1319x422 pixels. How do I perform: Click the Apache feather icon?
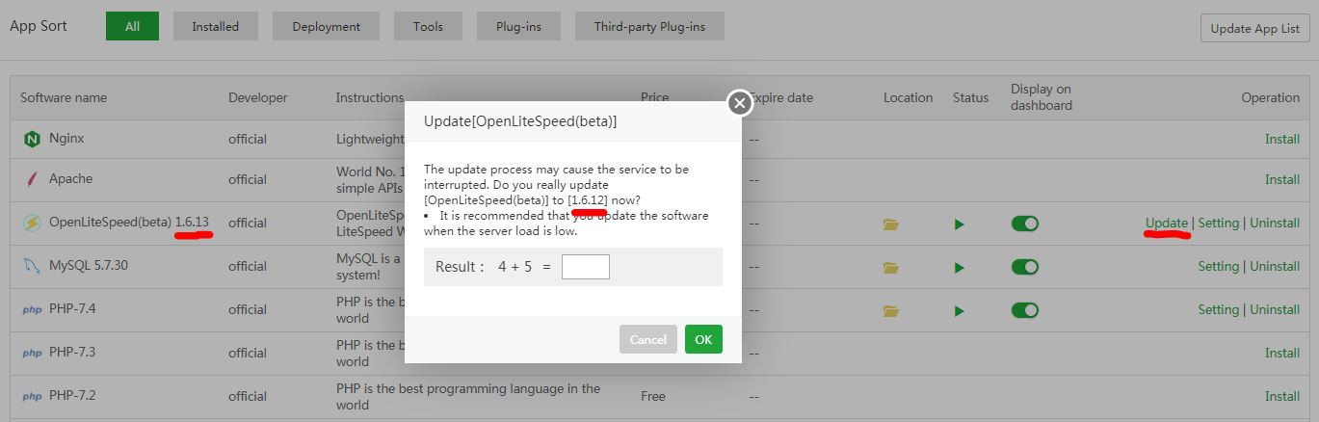[32, 179]
